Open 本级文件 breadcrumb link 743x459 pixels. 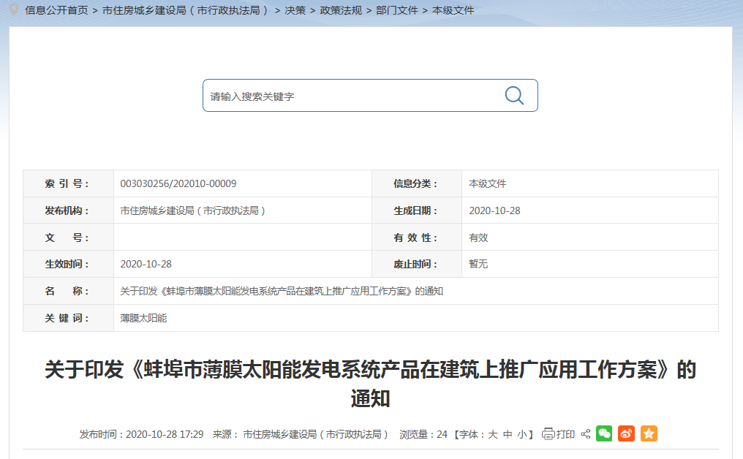(x=453, y=10)
